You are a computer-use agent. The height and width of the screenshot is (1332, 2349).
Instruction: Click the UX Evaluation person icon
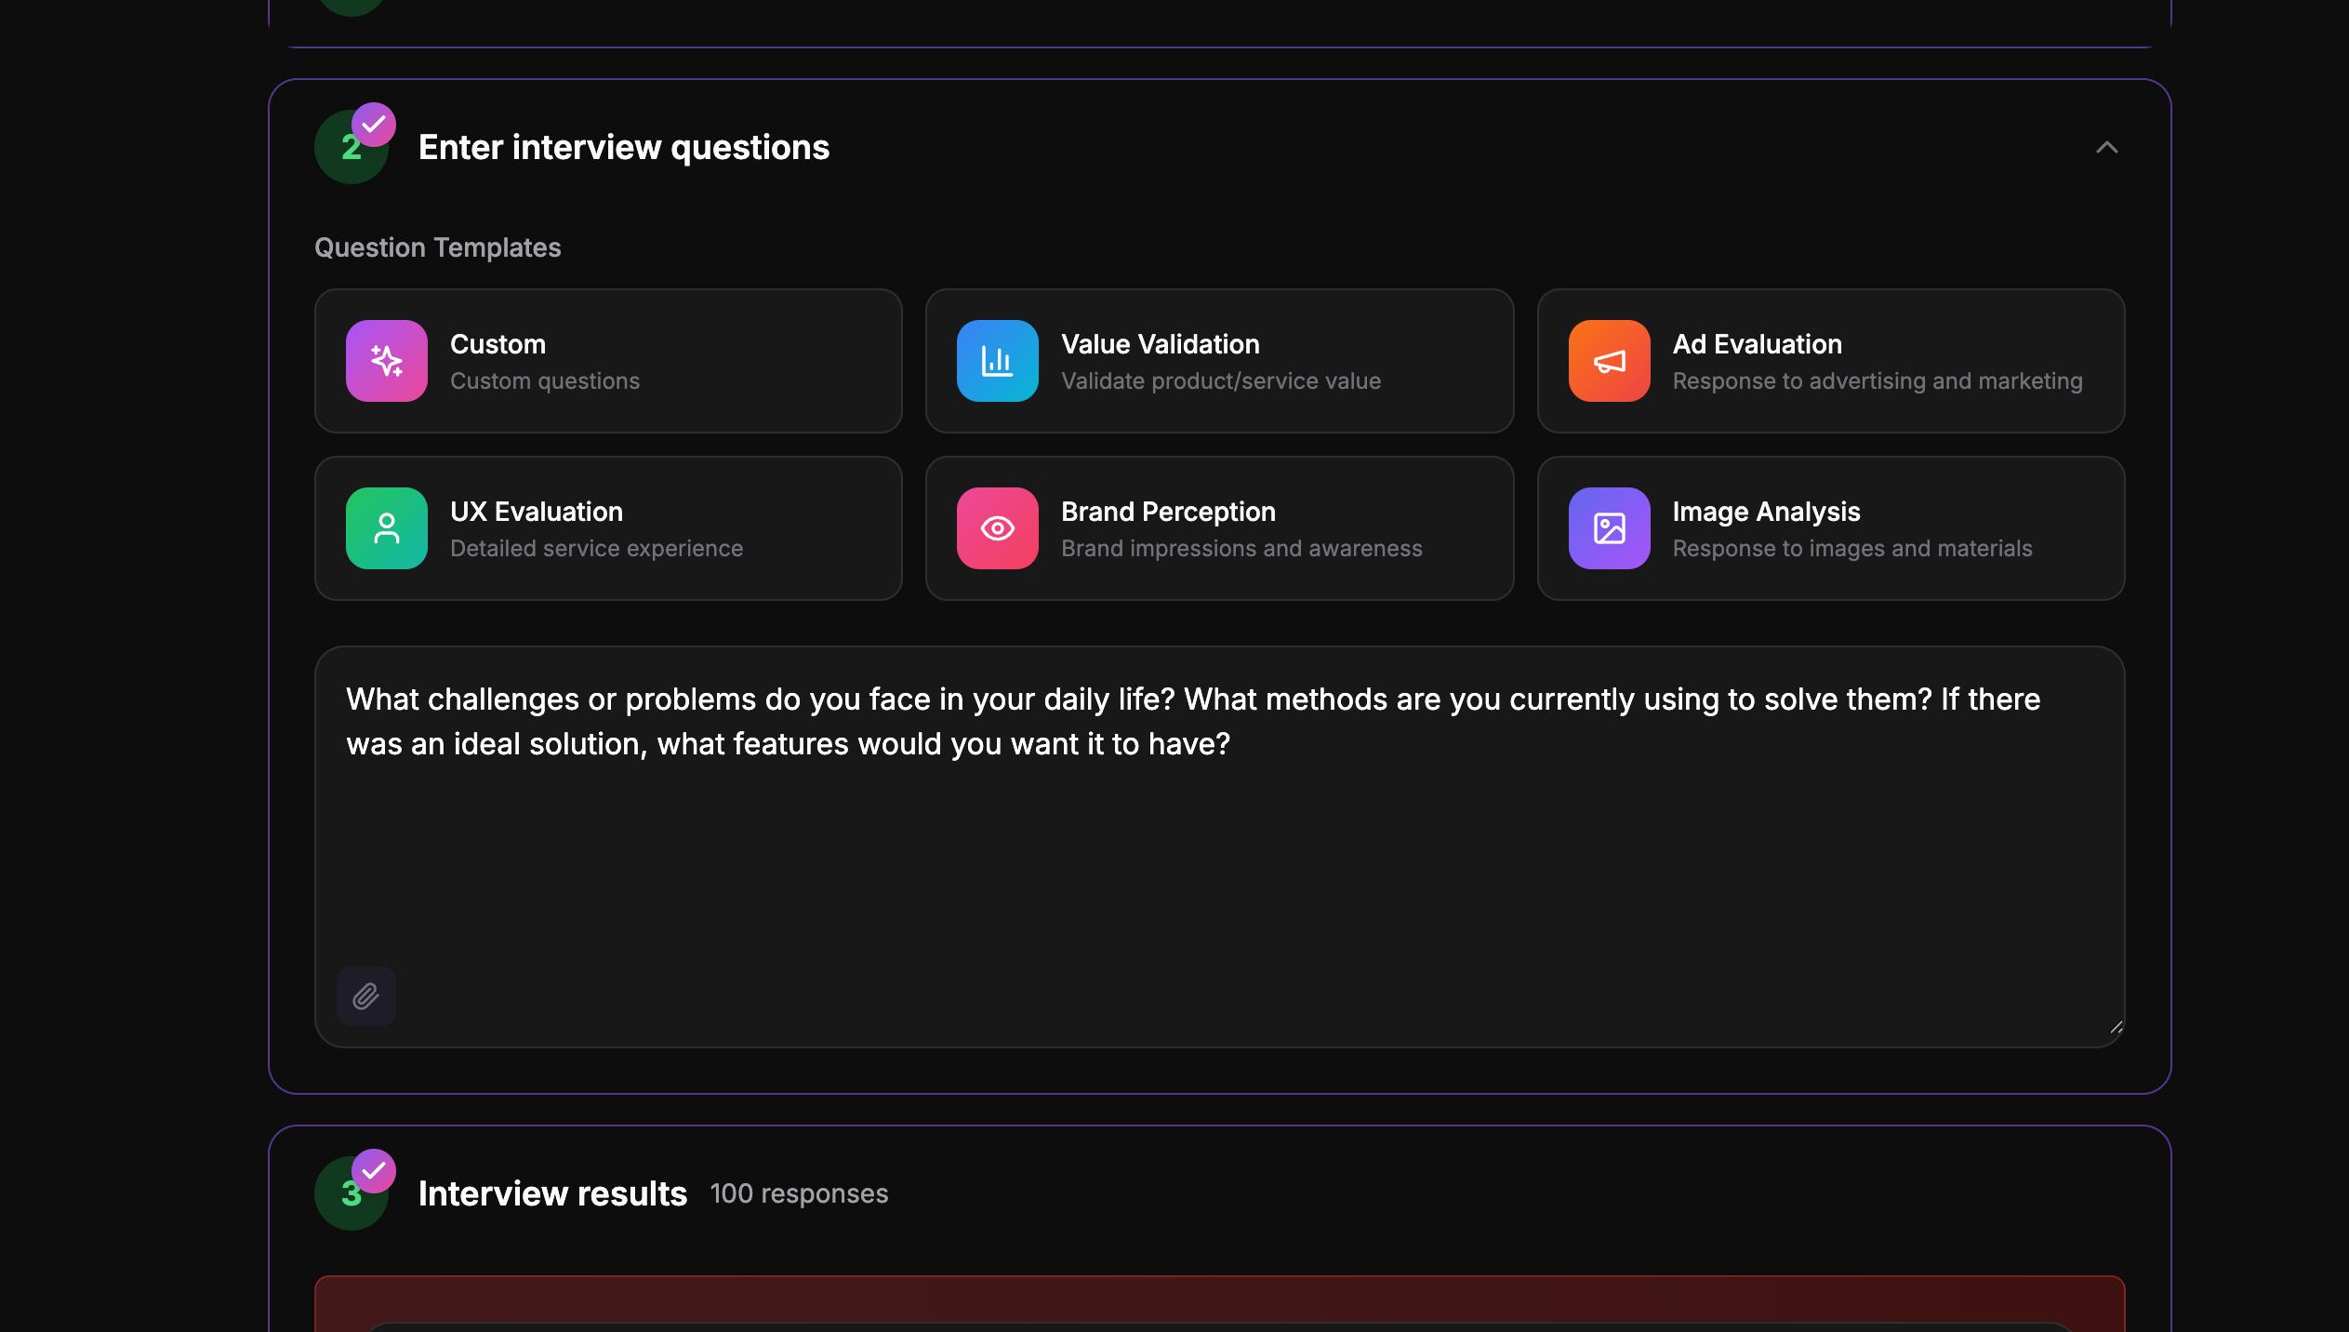pos(387,528)
